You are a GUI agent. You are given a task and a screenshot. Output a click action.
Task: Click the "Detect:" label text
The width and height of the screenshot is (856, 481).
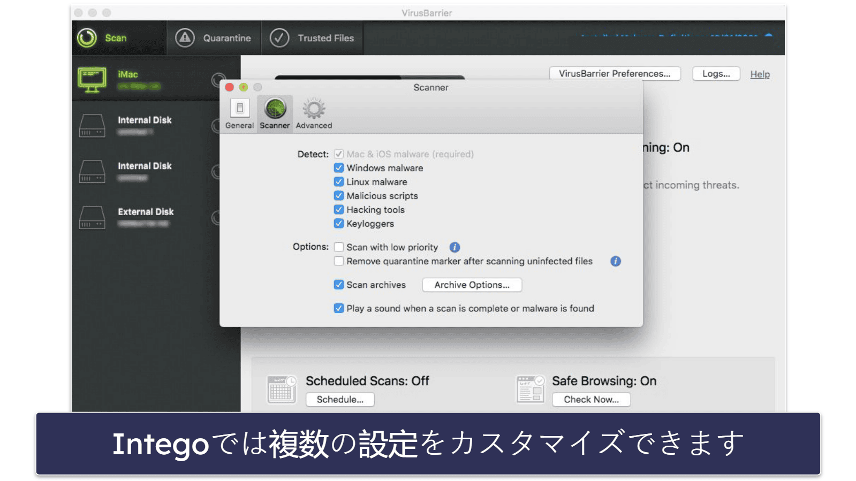(313, 154)
